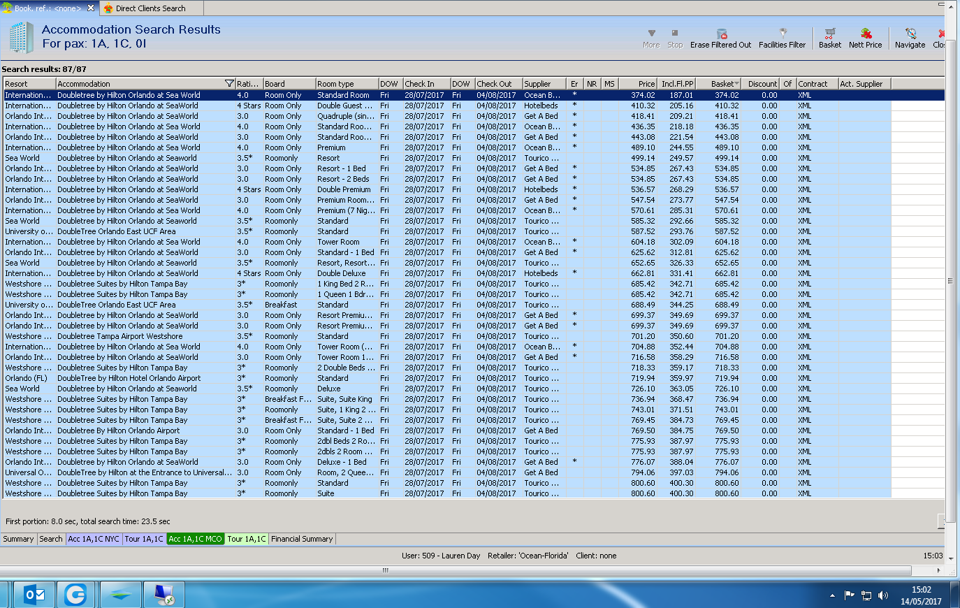Click the Basket column sort arrow
Viewport: 960px width, 608px height.
click(x=736, y=84)
